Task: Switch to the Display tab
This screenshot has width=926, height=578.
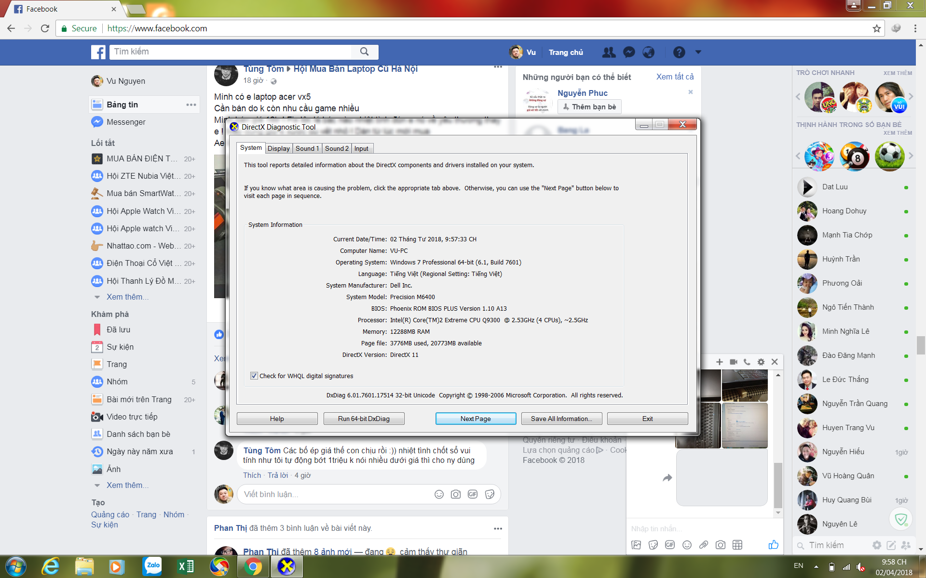Action: point(278,148)
